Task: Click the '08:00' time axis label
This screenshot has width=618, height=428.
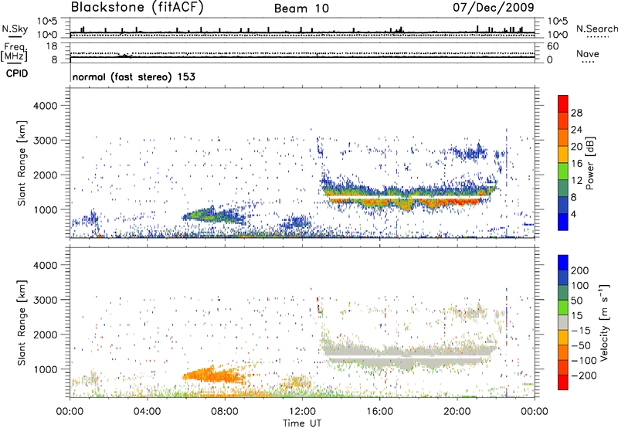Action: (x=225, y=412)
